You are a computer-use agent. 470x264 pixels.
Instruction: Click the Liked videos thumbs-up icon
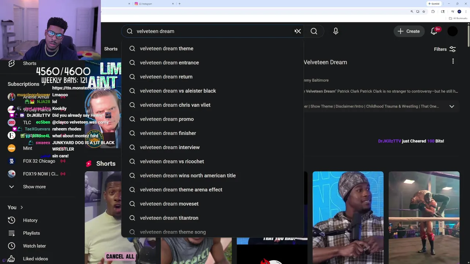(11, 258)
